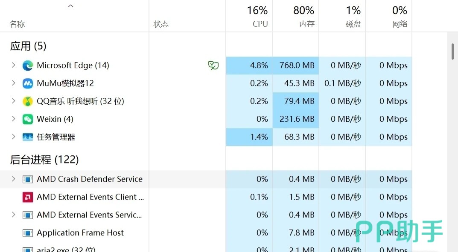Click the Application Frame Host icon
The width and height of the screenshot is (458, 252).
[28, 233]
